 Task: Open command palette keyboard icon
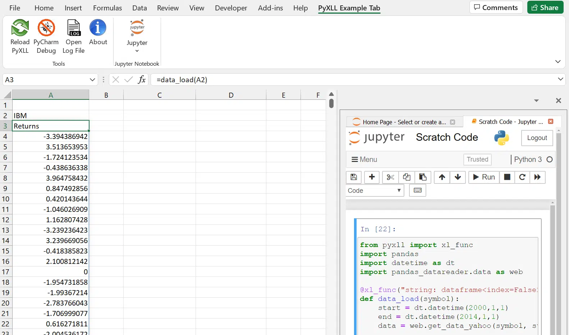tap(418, 190)
